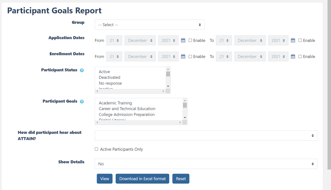Open Enrollment Dates To calendar picker icon
Screen dimensions: 331x190
coord(293,57)
